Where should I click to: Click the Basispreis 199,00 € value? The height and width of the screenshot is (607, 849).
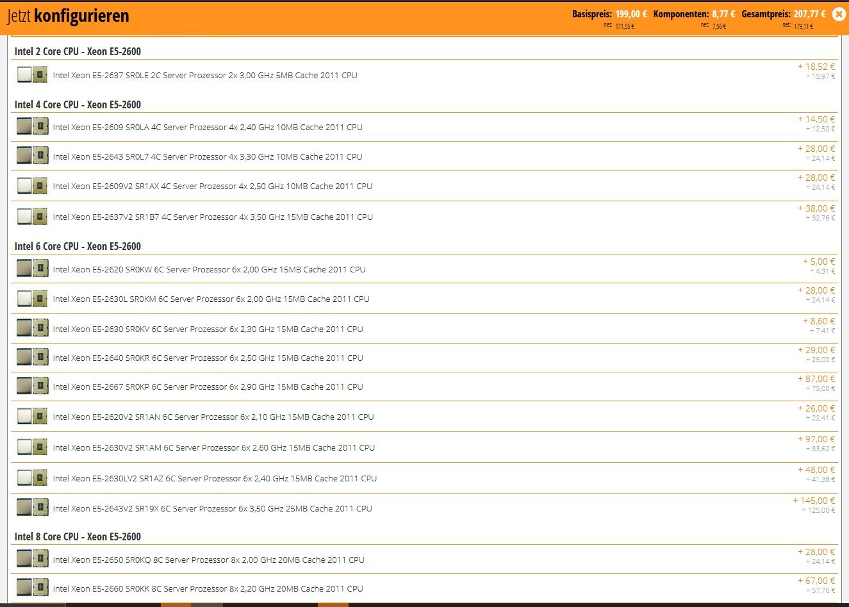point(631,14)
